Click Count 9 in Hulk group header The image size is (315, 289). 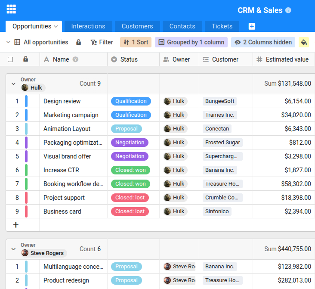90,84
